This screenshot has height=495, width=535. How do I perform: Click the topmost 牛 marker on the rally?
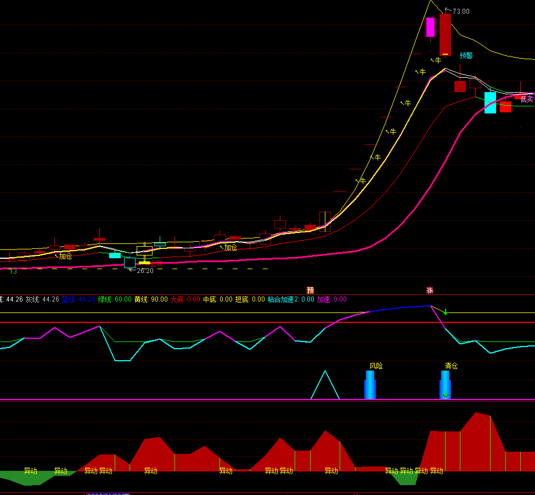point(437,60)
